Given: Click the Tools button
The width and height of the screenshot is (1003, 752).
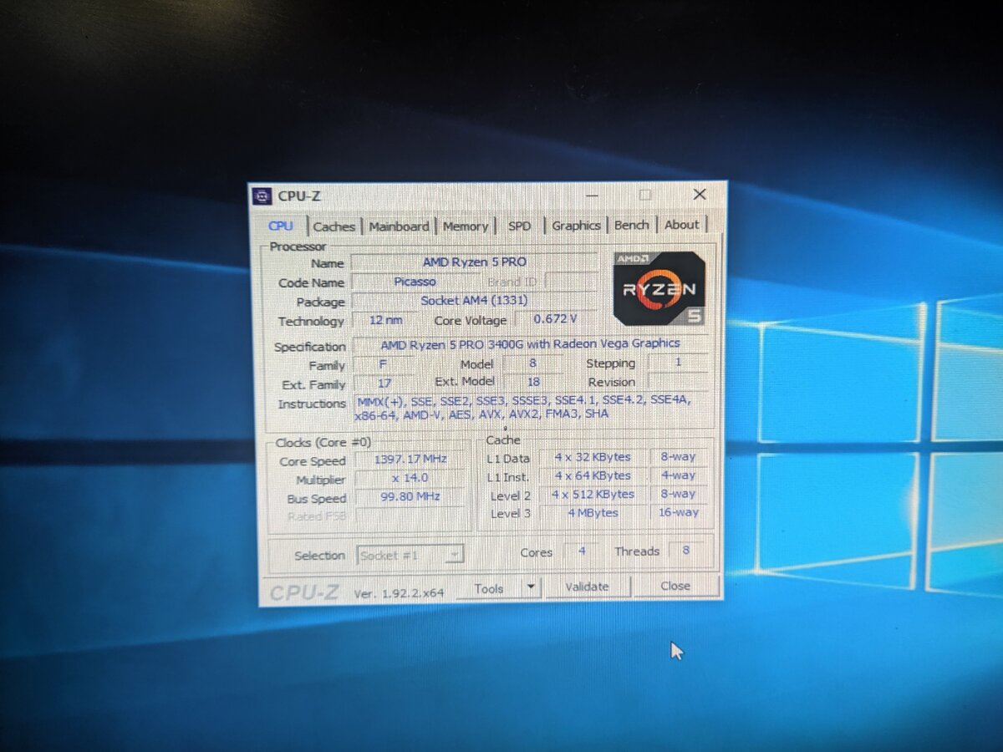Looking at the screenshot, I should coord(489,588).
